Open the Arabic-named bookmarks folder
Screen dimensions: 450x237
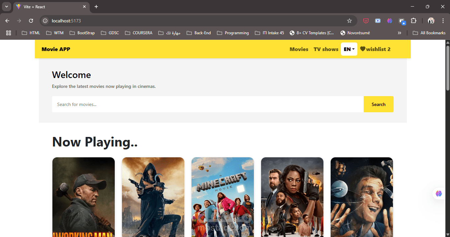point(169,33)
